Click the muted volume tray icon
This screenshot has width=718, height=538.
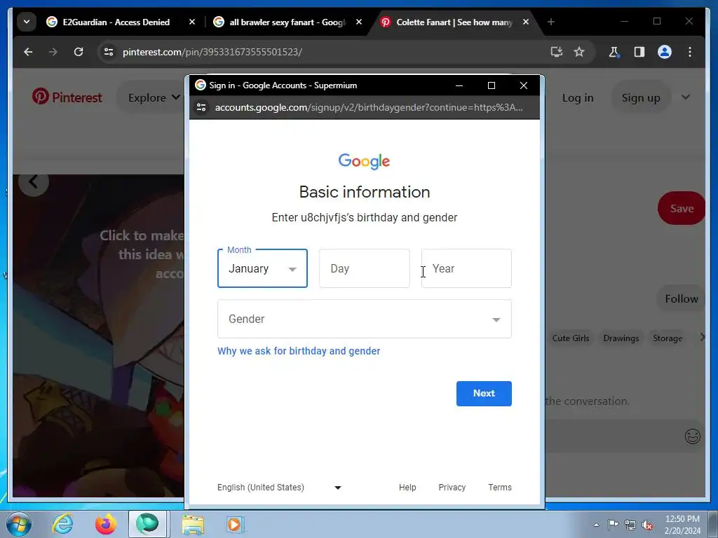(647, 525)
